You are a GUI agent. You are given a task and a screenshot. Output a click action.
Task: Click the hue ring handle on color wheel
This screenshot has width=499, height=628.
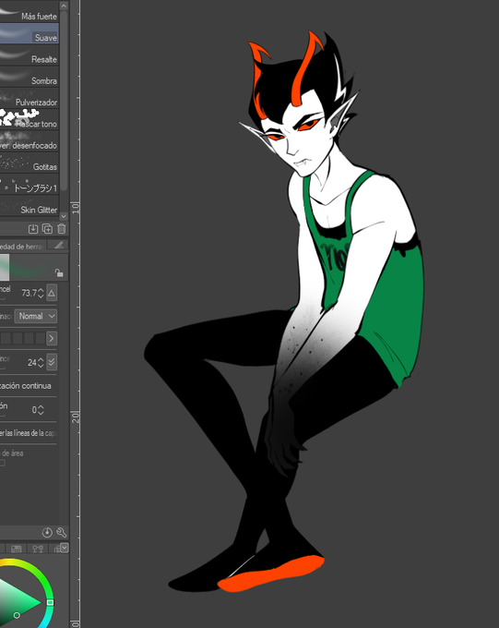50,602
